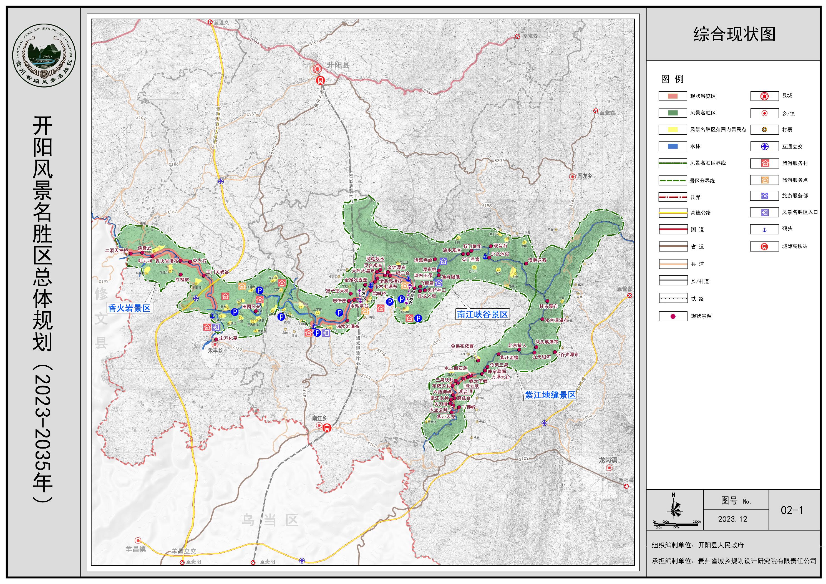The width and height of the screenshot is (826, 584).
Task: Click the 码头 anchor icon in the legend
Action: tap(764, 229)
